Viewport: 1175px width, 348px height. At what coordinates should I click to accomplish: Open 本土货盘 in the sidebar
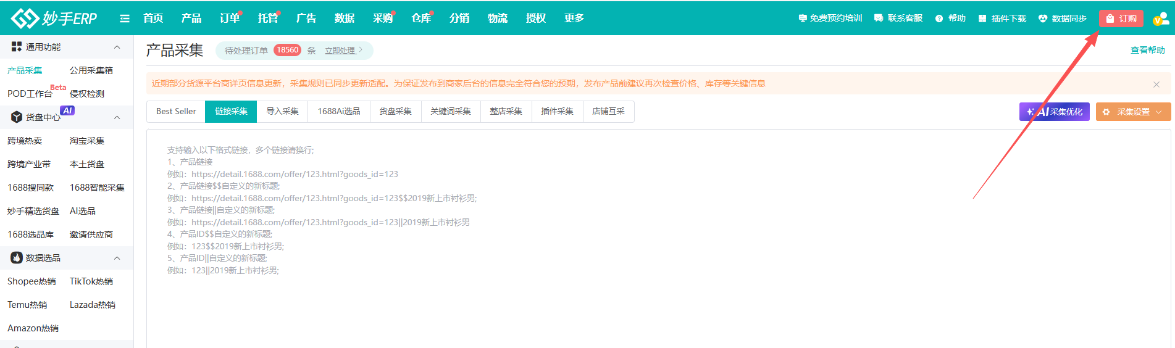click(87, 164)
